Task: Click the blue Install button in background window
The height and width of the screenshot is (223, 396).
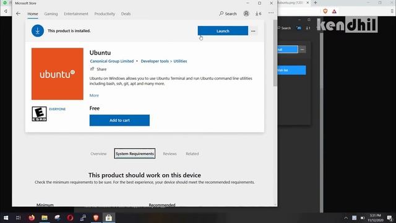Action: tap(288, 50)
